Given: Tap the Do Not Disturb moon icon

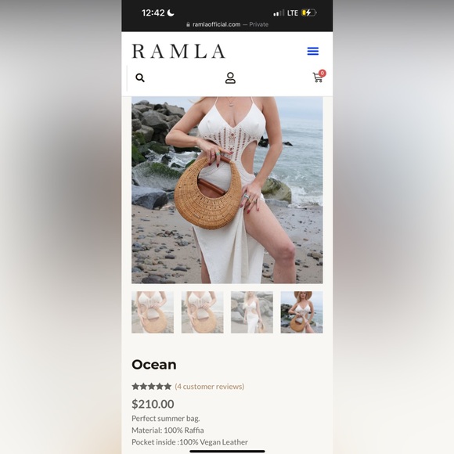Looking at the screenshot, I should point(171,13).
